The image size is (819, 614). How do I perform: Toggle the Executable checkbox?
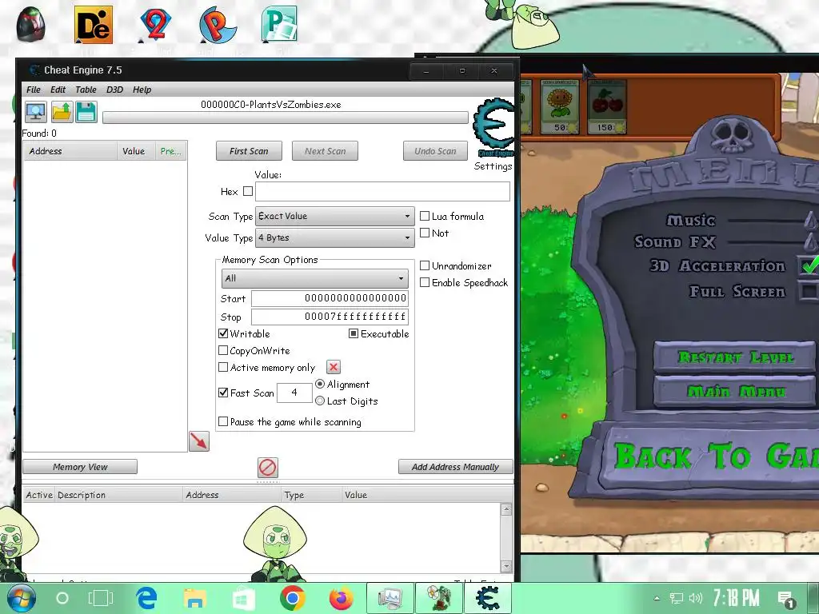[x=354, y=333]
